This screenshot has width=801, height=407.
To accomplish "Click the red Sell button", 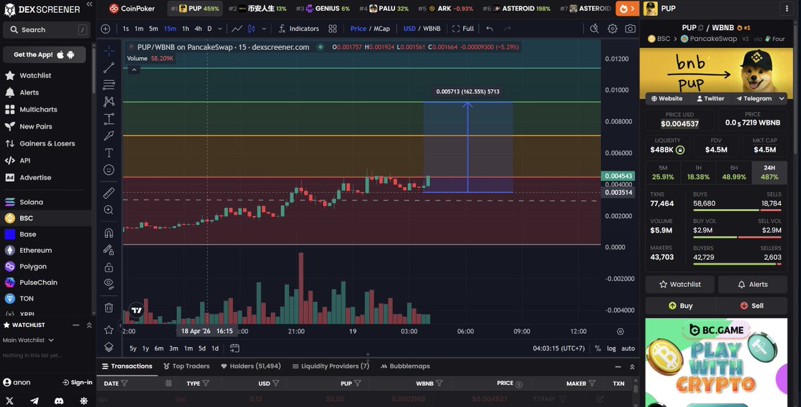I will coord(752,306).
